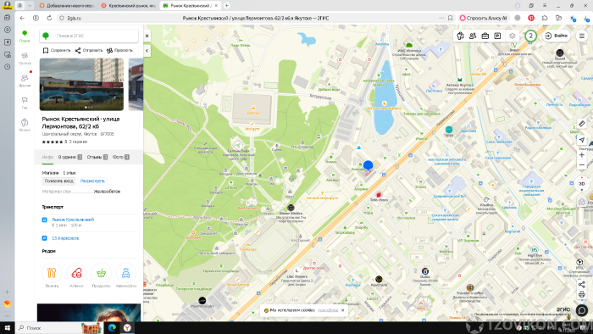Toggle the parking layer icon
This screenshot has width=593, height=334.
pyautogui.click(x=498, y=36)
